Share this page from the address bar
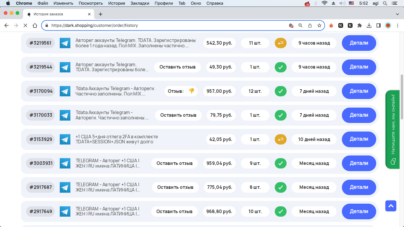The width and height of the screenshot is (404, 227). (x=310, y=25)
